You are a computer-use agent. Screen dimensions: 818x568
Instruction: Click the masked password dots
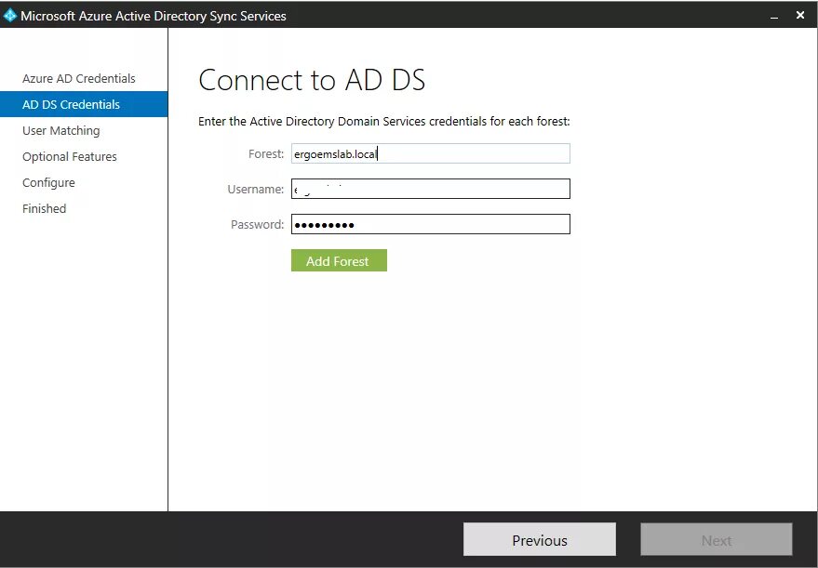point(326,223)
